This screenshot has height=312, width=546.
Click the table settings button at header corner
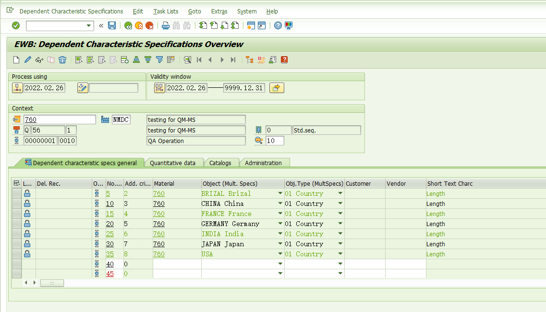coord(16,183)
